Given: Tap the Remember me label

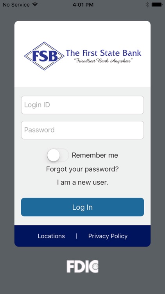Looking at the screenshot, I should click(95, 155).
